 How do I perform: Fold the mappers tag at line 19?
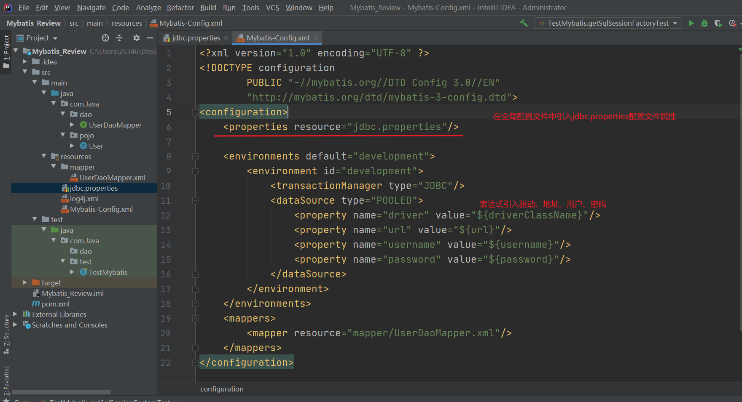tap(195, 319)
